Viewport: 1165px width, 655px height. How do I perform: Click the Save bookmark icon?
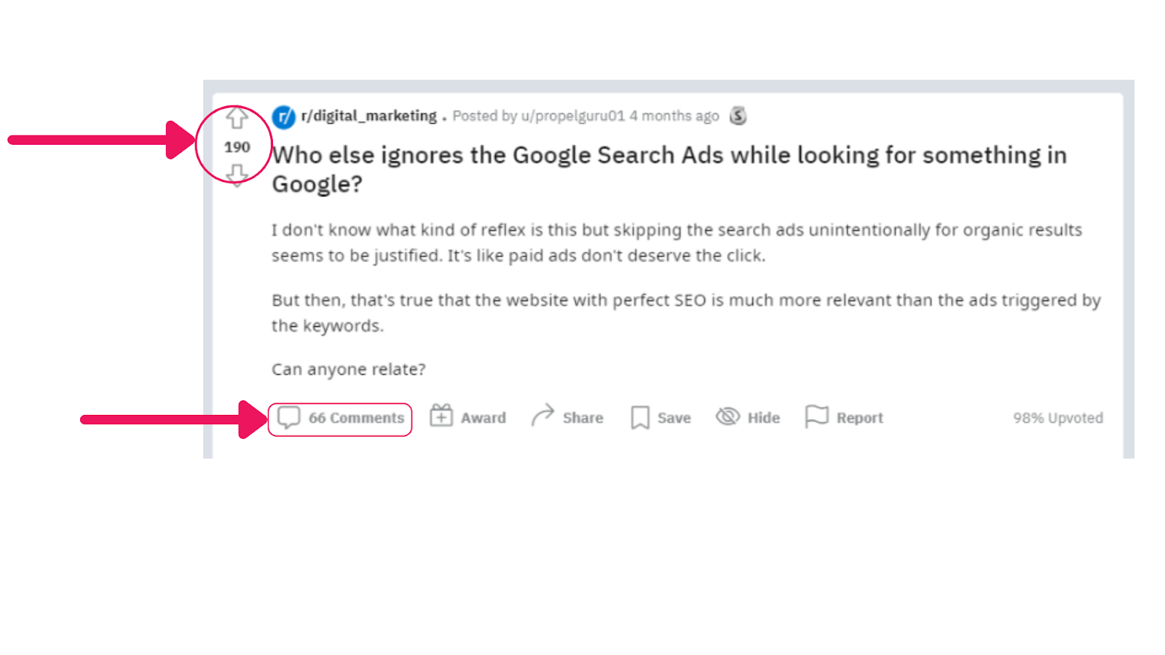[639, 417]
